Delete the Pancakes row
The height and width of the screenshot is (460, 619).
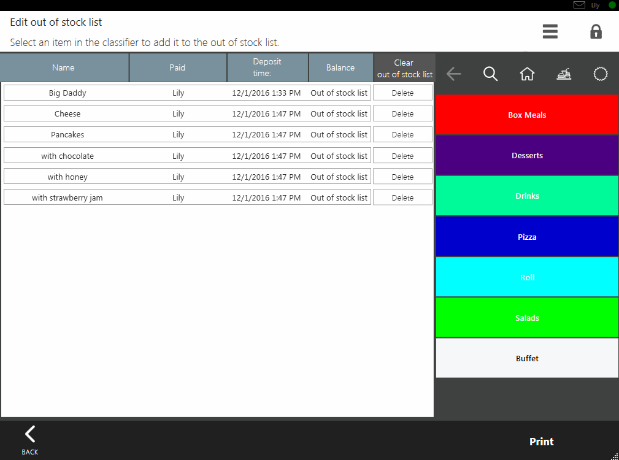point(402,135)
